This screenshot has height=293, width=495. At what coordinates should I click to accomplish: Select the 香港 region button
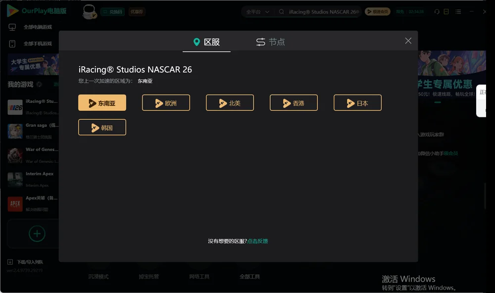point(294,102)
